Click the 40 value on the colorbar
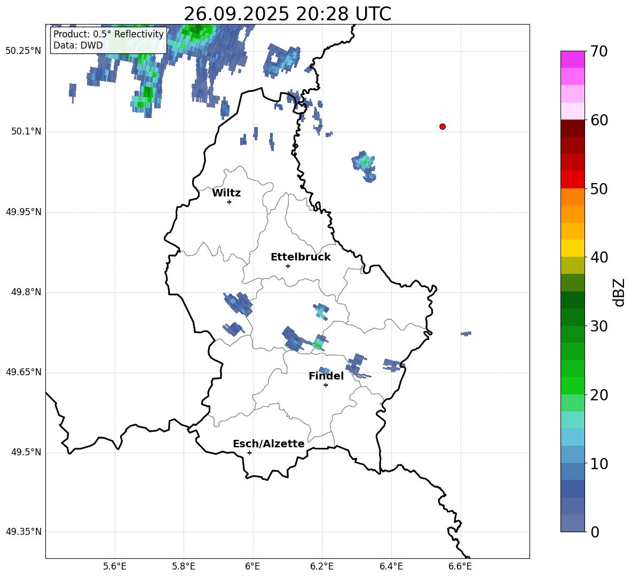Image resolution: width=632 pixels, height=577 pixels. [x=599, y=257]
